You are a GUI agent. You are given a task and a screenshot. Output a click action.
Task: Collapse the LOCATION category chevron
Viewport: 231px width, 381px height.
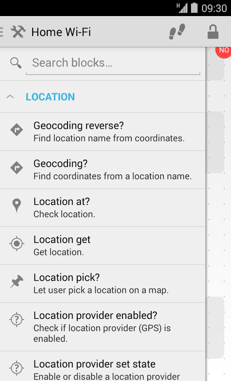10,97
